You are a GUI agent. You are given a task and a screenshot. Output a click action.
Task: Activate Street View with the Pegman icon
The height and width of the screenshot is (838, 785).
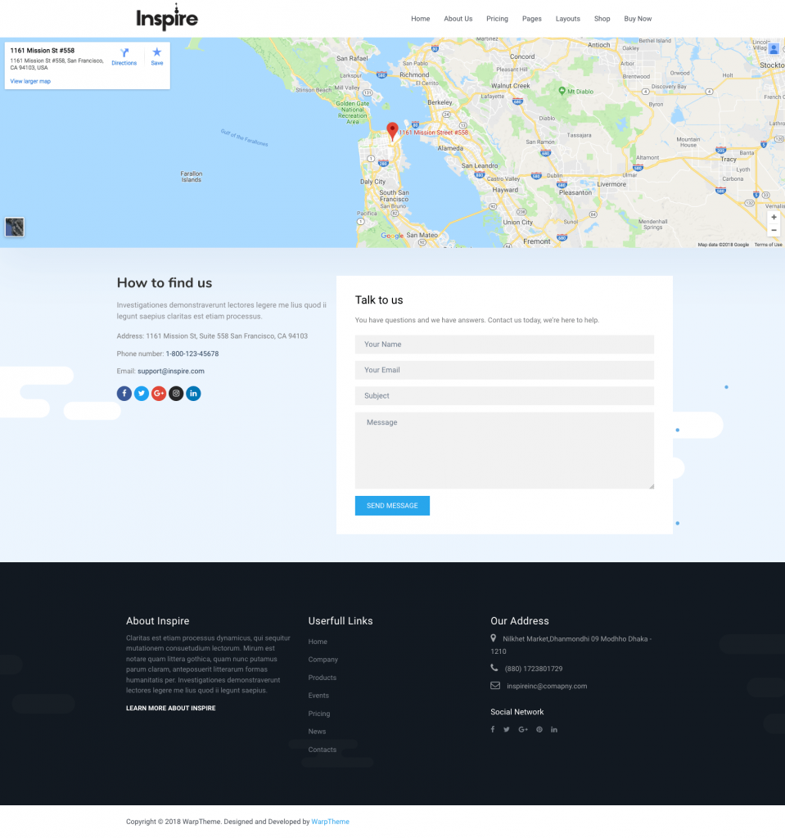pos(774,48)
